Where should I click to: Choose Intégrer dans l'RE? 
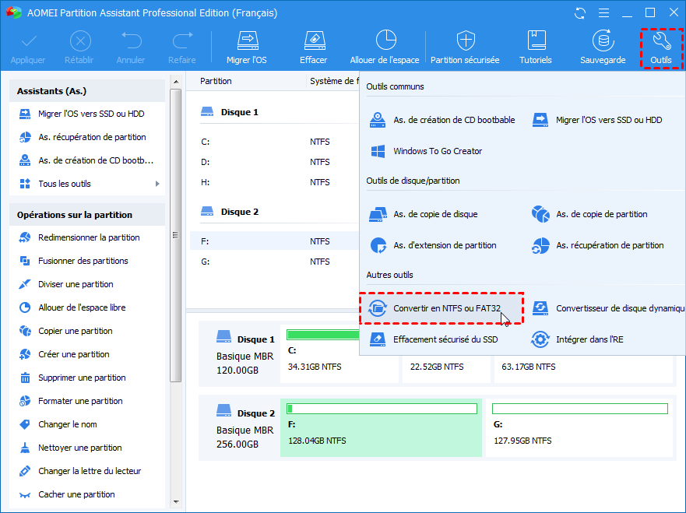click(x=577, y=339)
